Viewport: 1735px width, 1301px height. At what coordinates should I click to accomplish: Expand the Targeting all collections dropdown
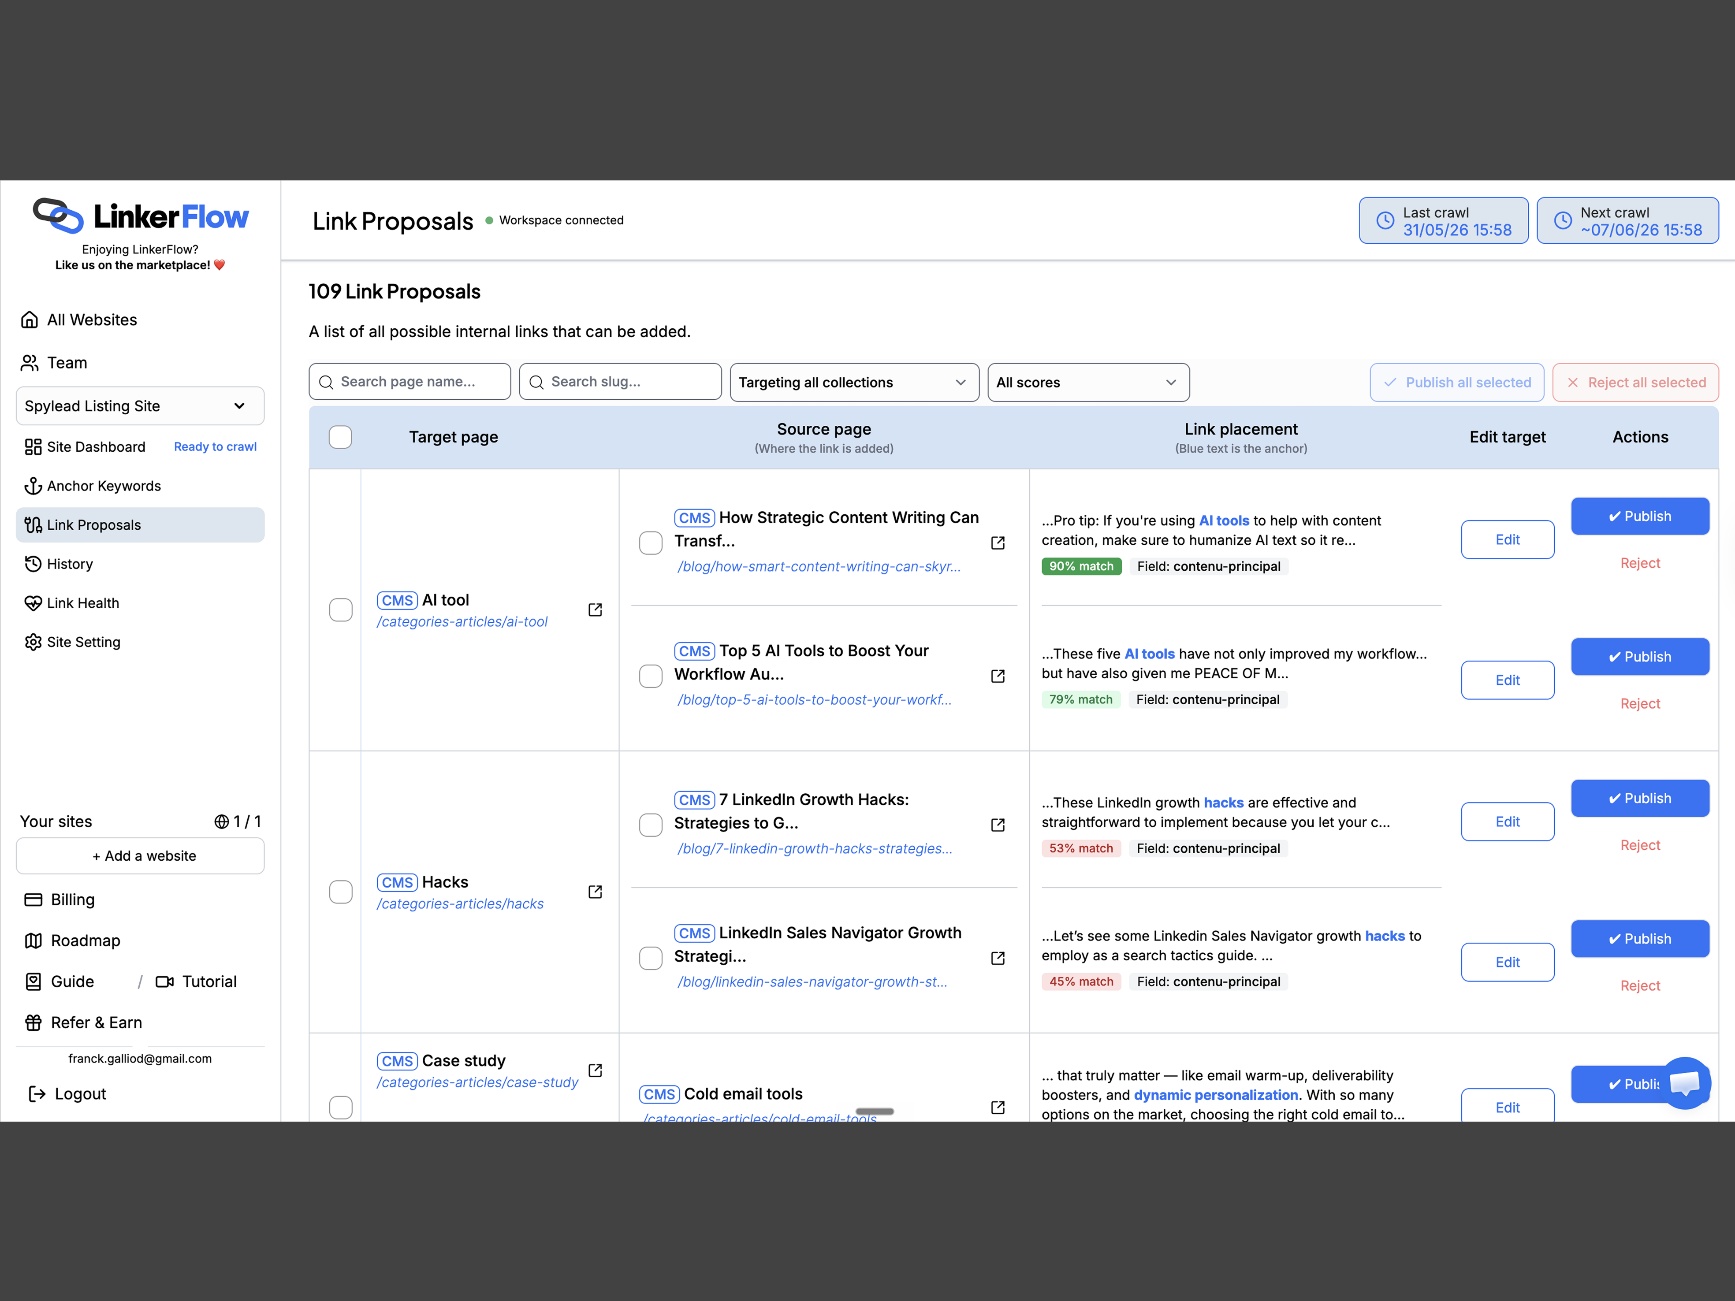click(854, 383)
